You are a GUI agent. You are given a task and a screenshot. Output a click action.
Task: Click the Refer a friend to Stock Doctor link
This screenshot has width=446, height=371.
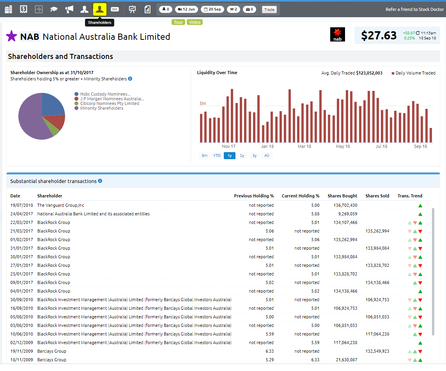click(x=414, y=9)
